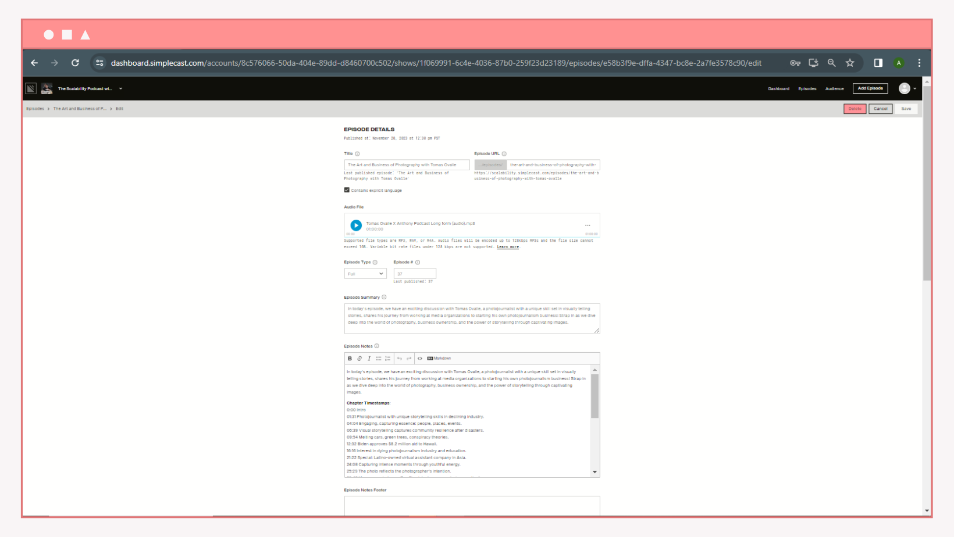Click the '0:00 Intro' timestamp line

(356, 410)
